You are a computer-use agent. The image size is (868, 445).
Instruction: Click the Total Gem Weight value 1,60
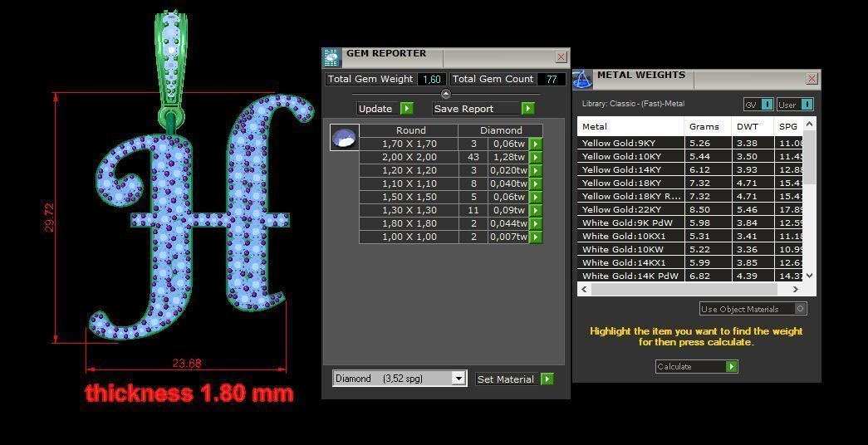[x=432, y=79]
